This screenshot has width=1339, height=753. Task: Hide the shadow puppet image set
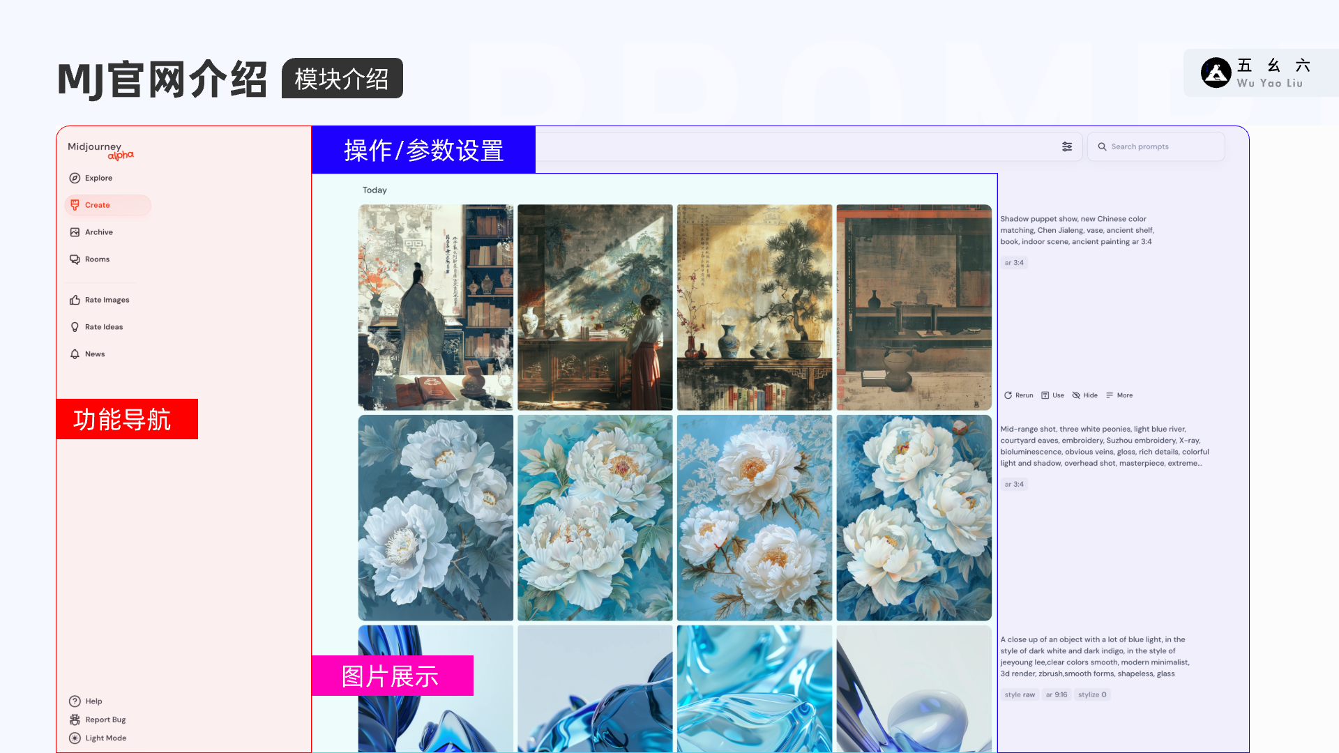pos(1084,395)
